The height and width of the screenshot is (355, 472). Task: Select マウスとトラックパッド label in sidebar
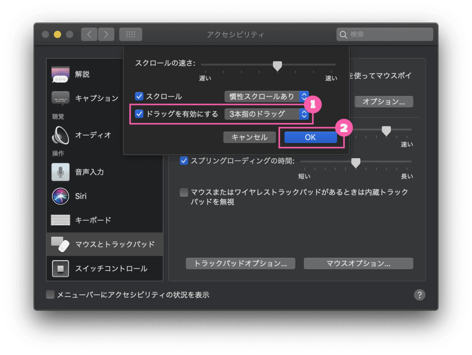pos(115,244)
